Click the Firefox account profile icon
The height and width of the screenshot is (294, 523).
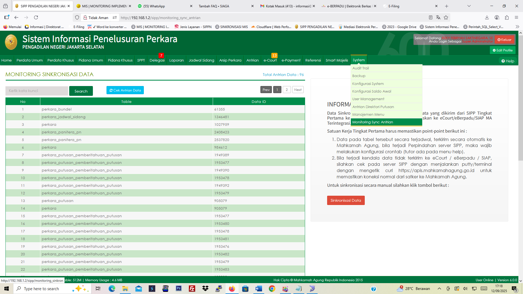[497, 17]
